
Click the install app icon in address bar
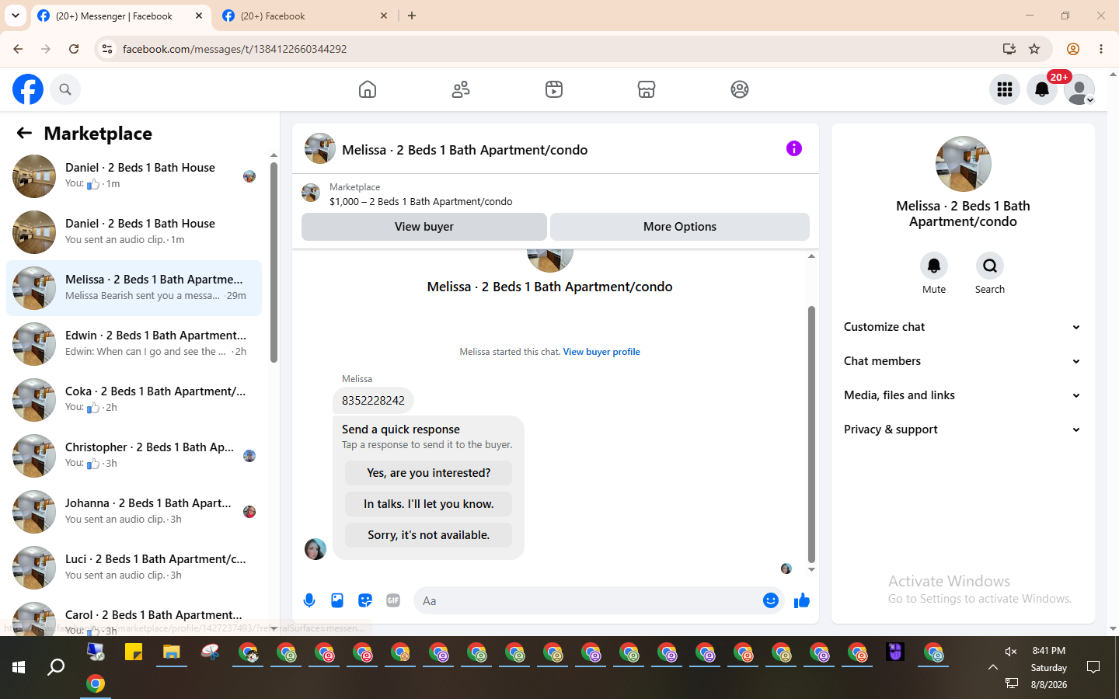[x=1009, y=49]
